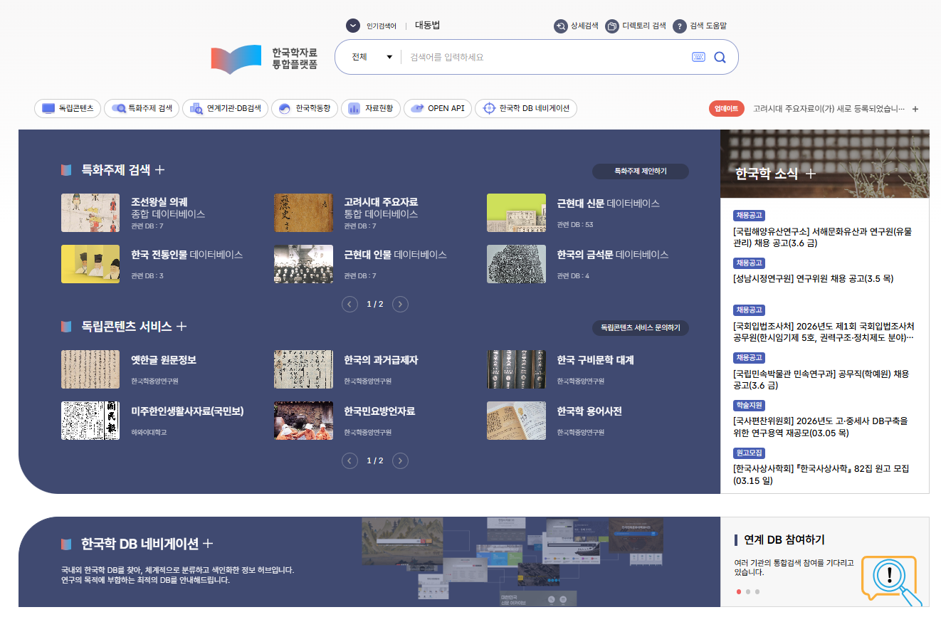Click the 특화주제 제안하기 button

(640, 172)
